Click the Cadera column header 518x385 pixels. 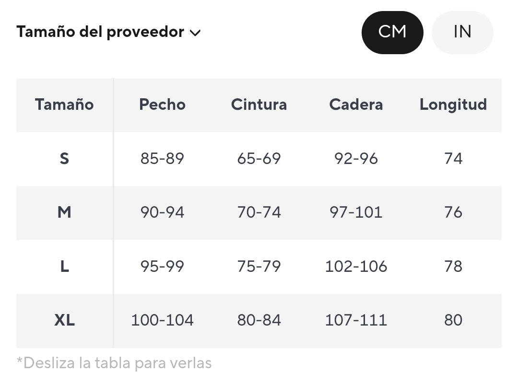tap(356, 105)
